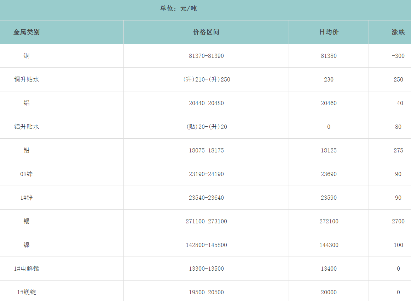The width and height of the screenshot is (411, 301).
Task: Select the 0#锌 row label
Action: coord(27,174)
